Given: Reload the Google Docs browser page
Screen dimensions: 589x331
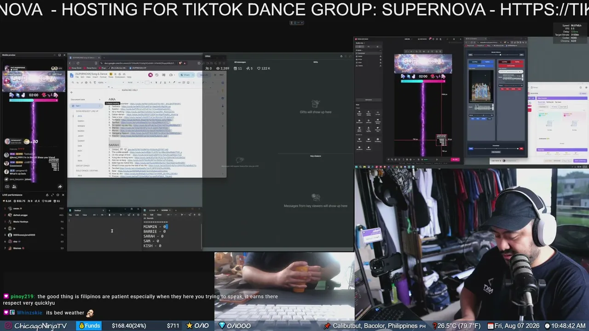Looking at the screenshot, I should click(78, 63).
